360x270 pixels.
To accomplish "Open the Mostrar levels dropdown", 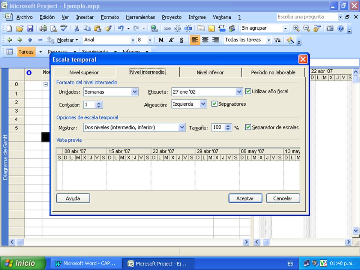I will pos(182,127).
